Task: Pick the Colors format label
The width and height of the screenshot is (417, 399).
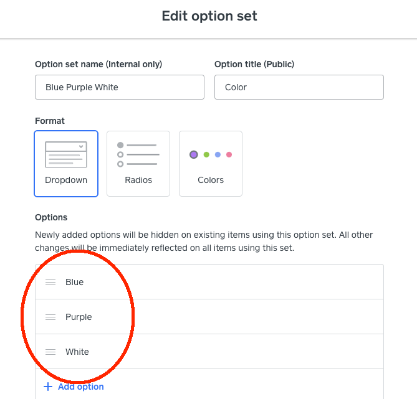Action: [211, 180]
